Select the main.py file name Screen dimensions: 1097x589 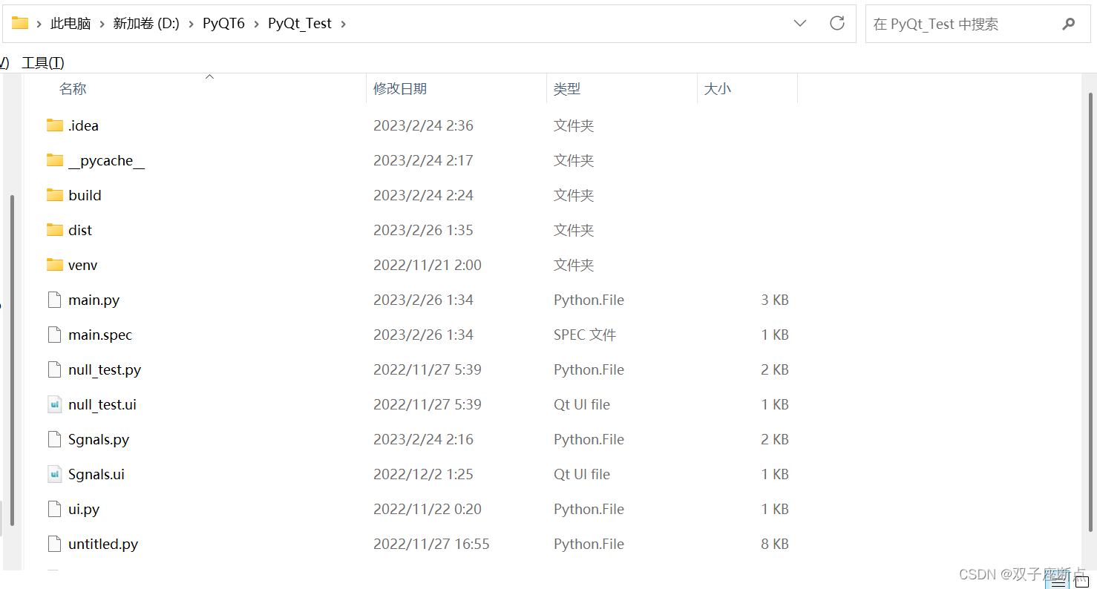coord(94,300)
